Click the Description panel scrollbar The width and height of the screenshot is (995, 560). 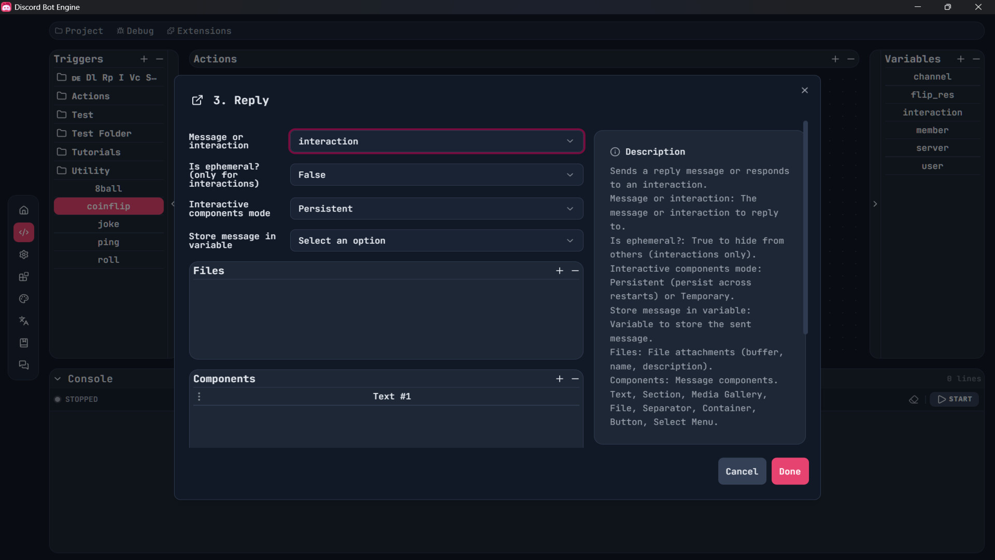(x=805, y=228)
